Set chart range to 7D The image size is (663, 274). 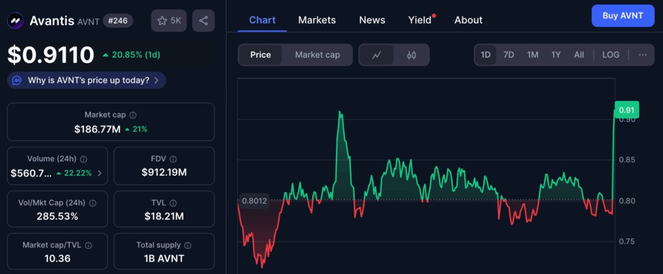(509, 55)
